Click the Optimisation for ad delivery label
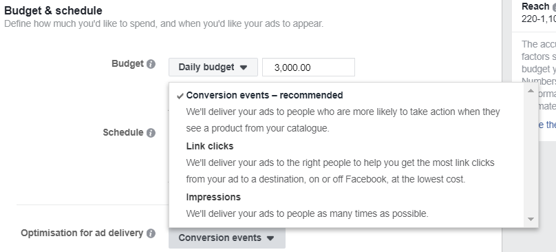Screen dimensions: 556x252 click(82, 233)
